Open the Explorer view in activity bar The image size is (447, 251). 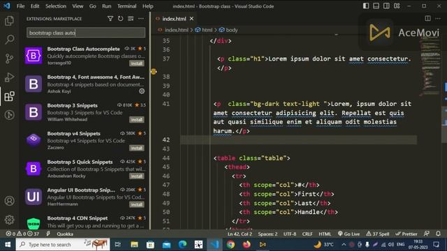9,21
